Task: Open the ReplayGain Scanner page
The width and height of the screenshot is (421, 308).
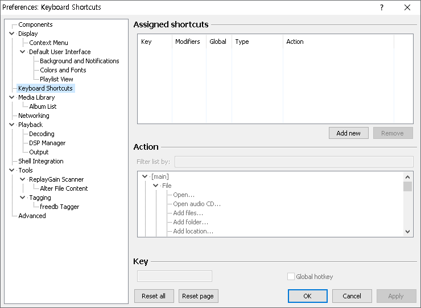Action: 56,179
